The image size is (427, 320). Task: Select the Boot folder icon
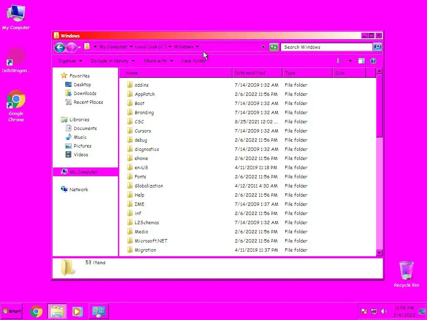click(130, 103)
